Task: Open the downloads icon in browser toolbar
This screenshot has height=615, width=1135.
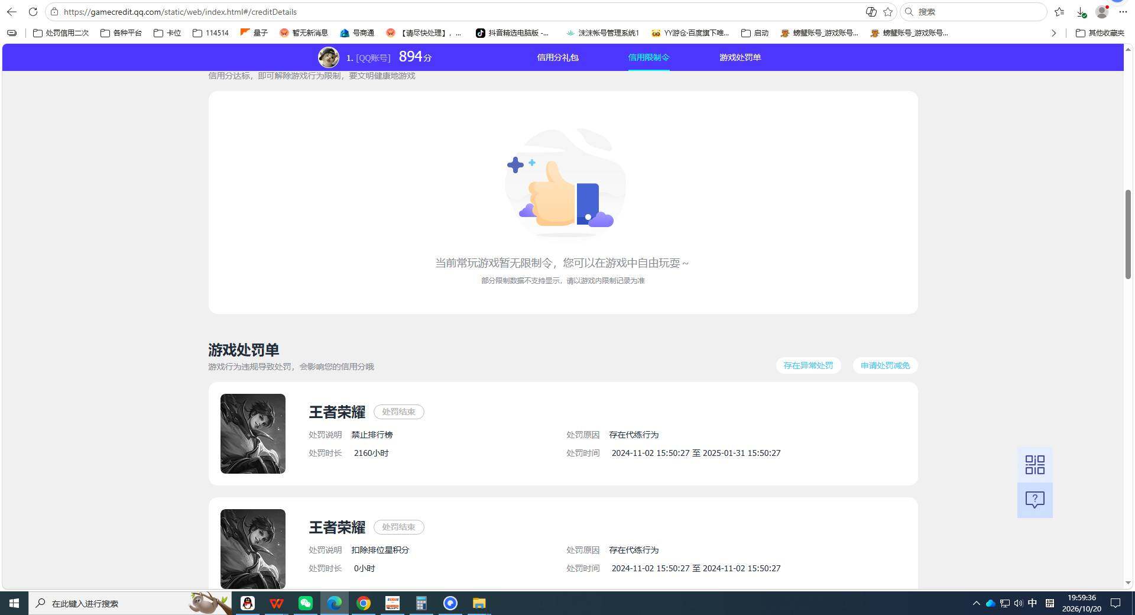Action: click(x=1081, y=12)
